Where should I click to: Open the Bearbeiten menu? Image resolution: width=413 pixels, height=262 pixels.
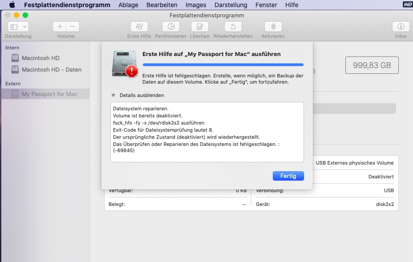point(162,5)
